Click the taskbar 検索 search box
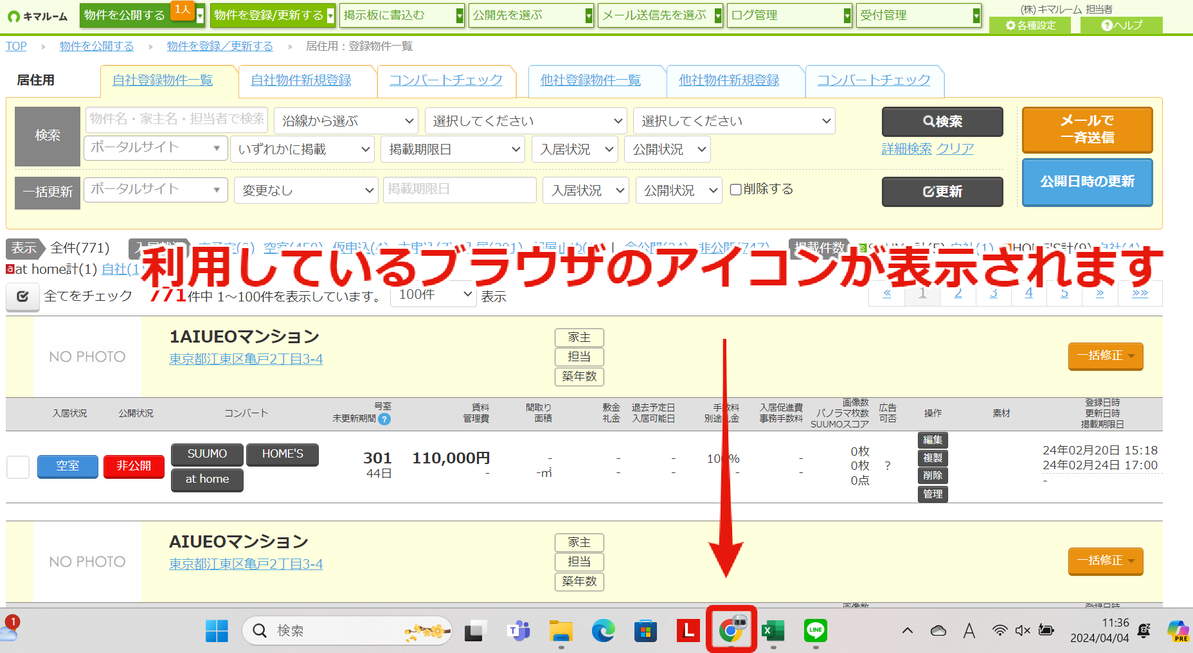The image size is (1193, 653). coord(347,631)
